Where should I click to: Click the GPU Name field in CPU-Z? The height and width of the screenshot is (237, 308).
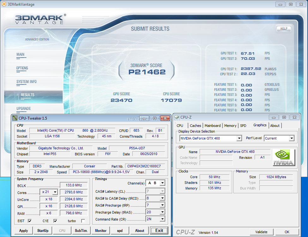point(235,152)
